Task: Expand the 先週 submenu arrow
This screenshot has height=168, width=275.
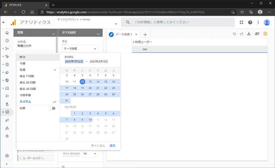Action: [x=55, y=70]
